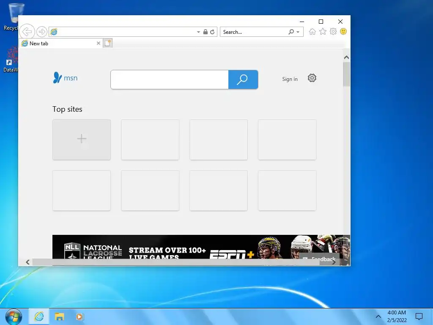Click the blue msn search button
The image size is (433, 325).
[243, 80]
